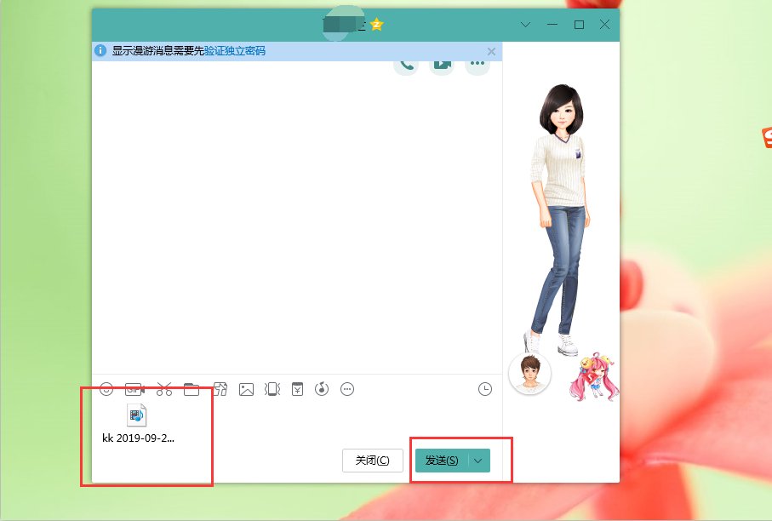Click the 关闭(C) close button
772x521 pixels.
[x=372, y=461]
